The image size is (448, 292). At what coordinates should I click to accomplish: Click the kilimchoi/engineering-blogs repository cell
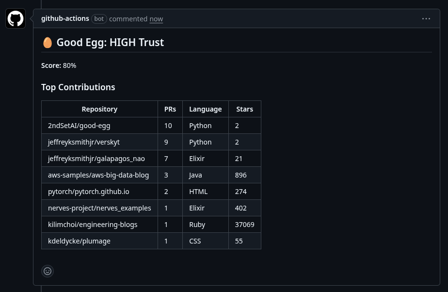coord(93,225)
